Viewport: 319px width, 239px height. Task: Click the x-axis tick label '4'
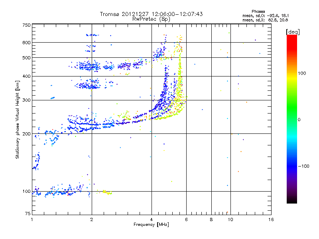(x=152, y=219)
